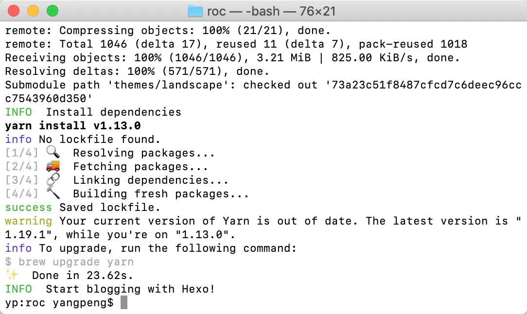The height and width of the screenshot is (314, 527).
Task: Click the green zoom window button
Action: point(53,11)
